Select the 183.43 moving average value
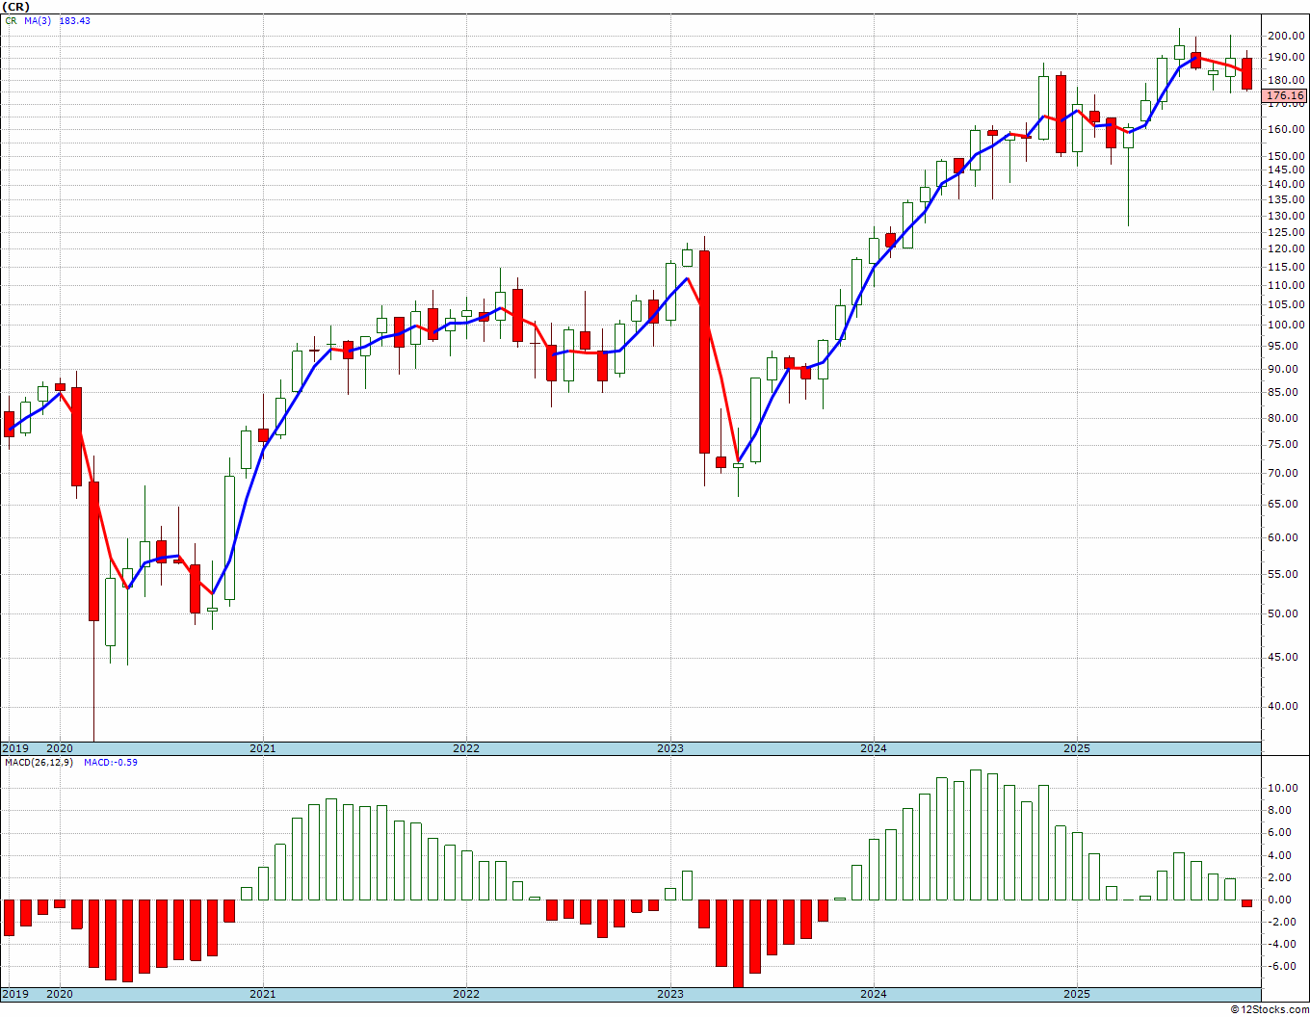 pos(74,20)
